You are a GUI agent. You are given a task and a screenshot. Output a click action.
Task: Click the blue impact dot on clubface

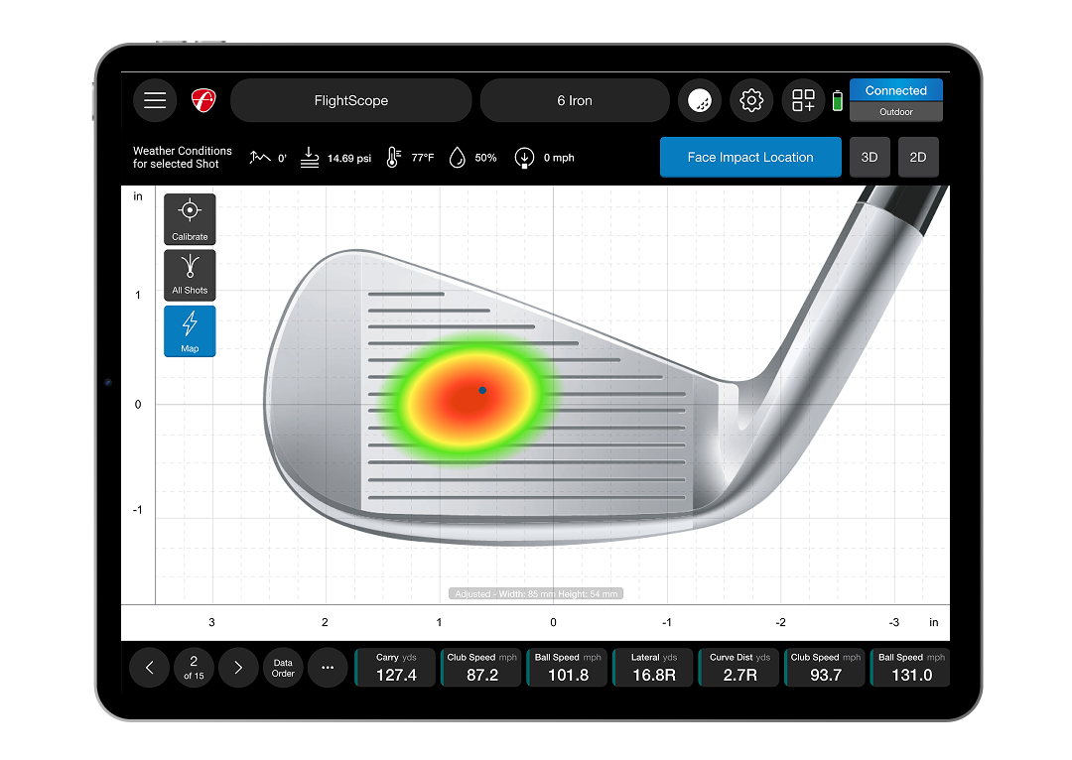(482, 390)
